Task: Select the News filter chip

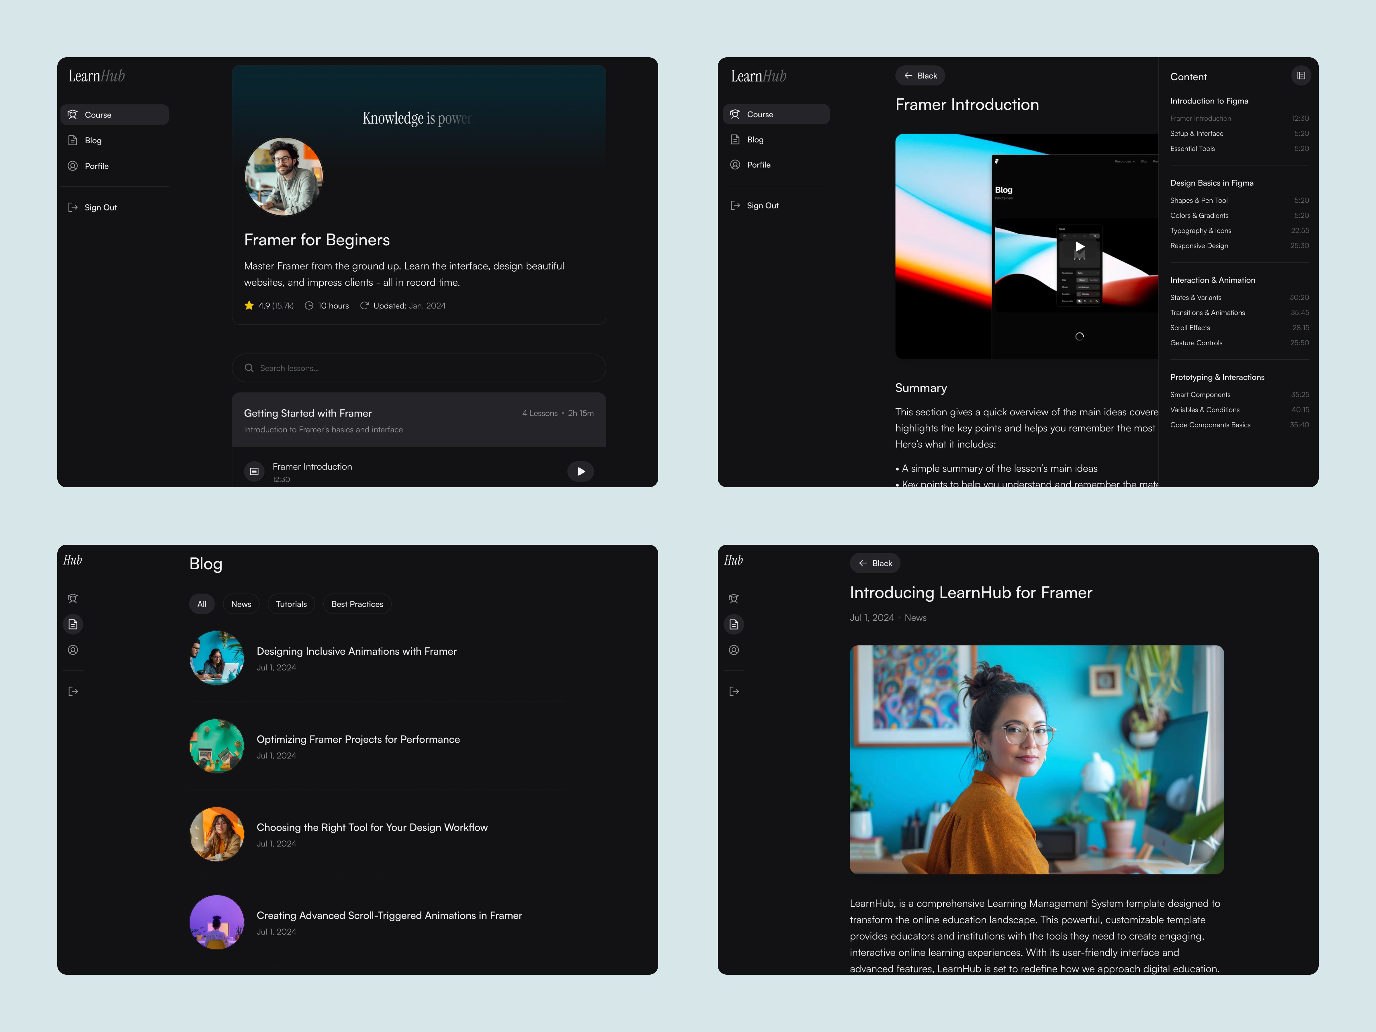Action: tap(241, 604)
